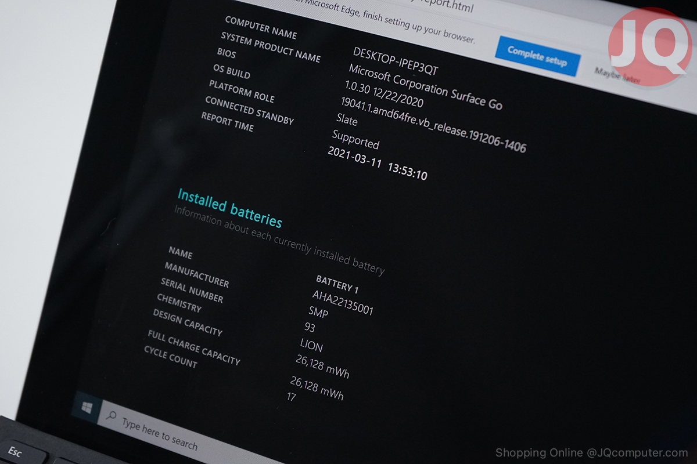Viewport: 697px width, 464px height.
Task: Select the platform role value Slate
Action: pos(347,119)
